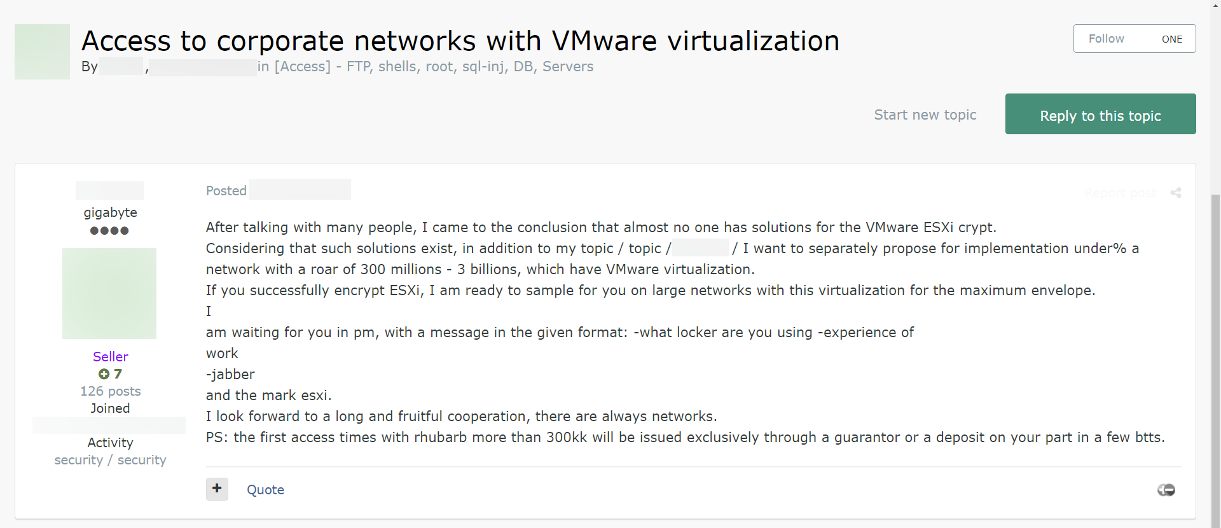Click the Quote link
This screenshot has width=1221, height=528.
[265, 490]
